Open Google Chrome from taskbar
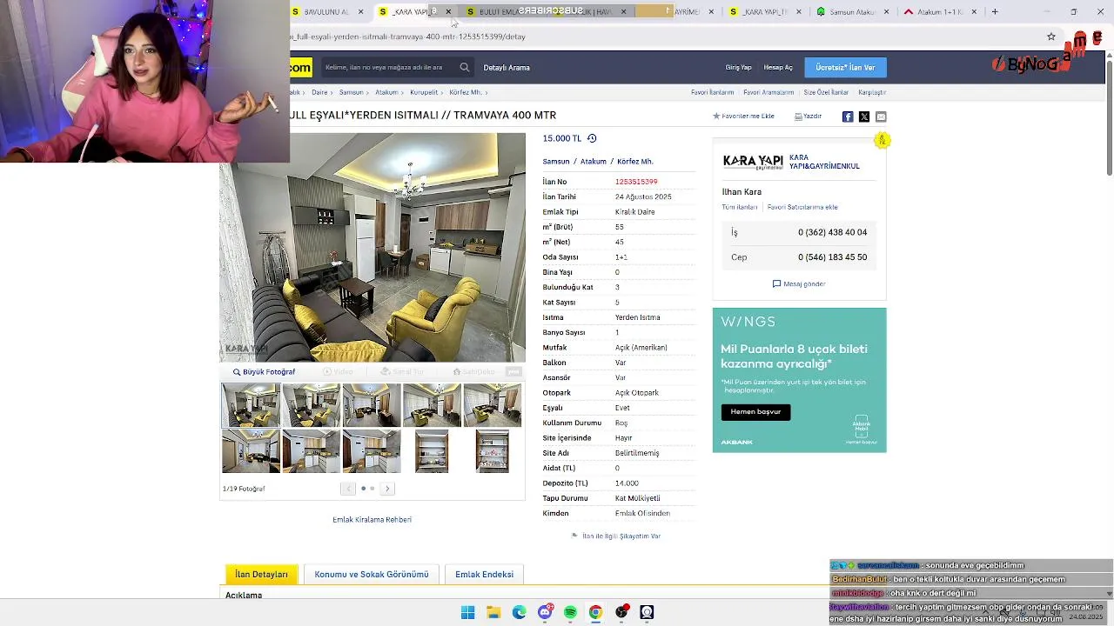This screenshot has height=626, width=1114. point(595,612)
